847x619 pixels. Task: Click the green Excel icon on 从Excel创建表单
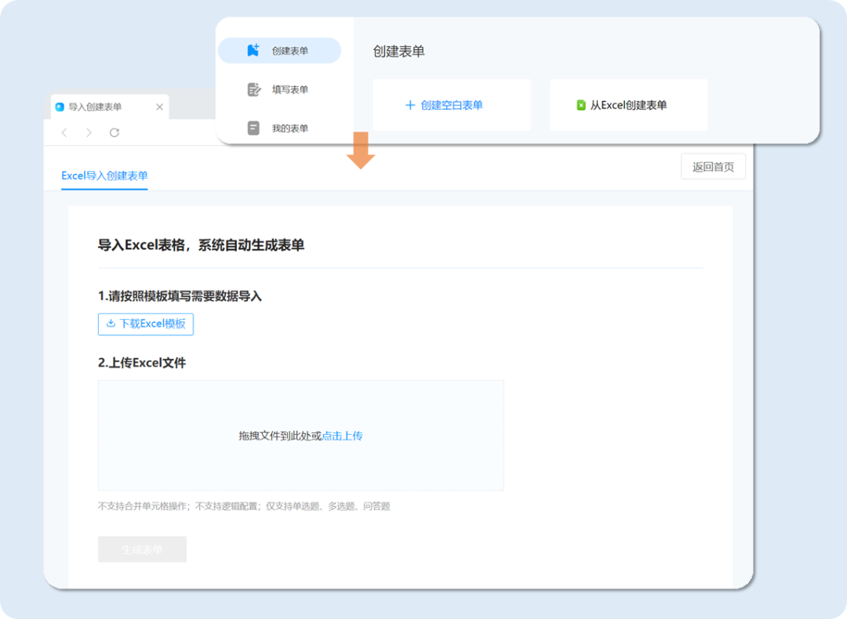tap(580, 104)
